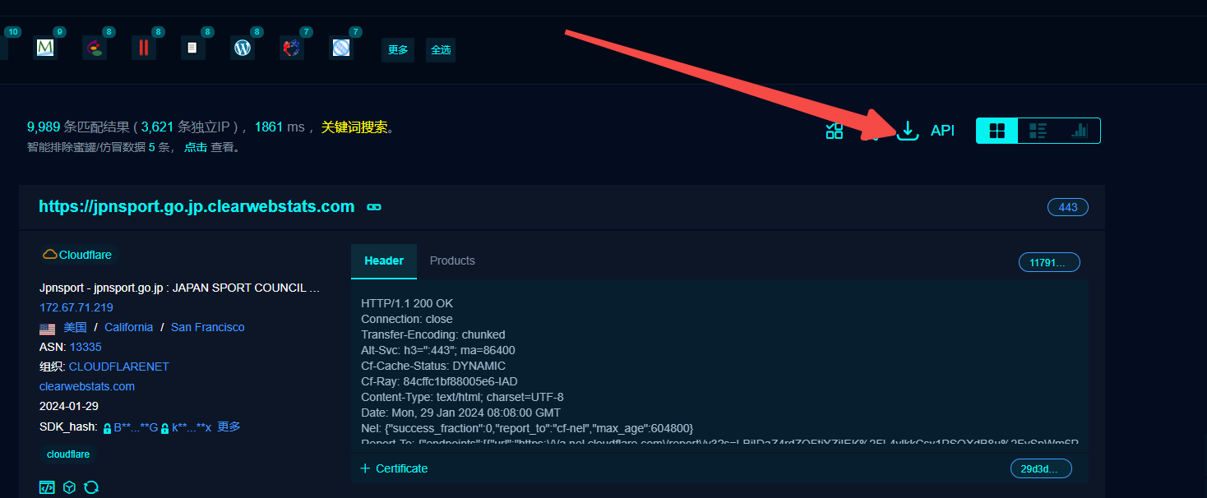Open the multi-select checklist icon

pos(835,131)
